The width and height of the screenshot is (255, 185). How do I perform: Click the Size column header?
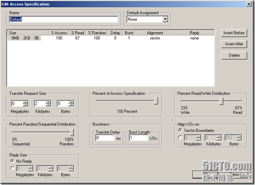coord(28,33)
